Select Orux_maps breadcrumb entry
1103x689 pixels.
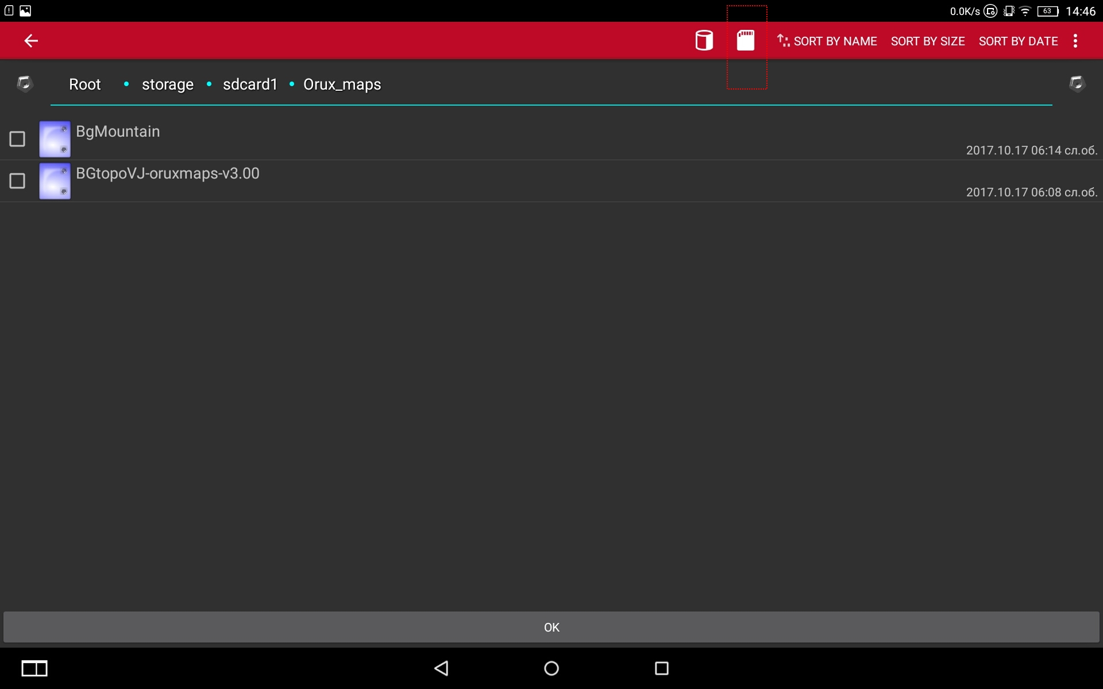click(x=342, y=84)
